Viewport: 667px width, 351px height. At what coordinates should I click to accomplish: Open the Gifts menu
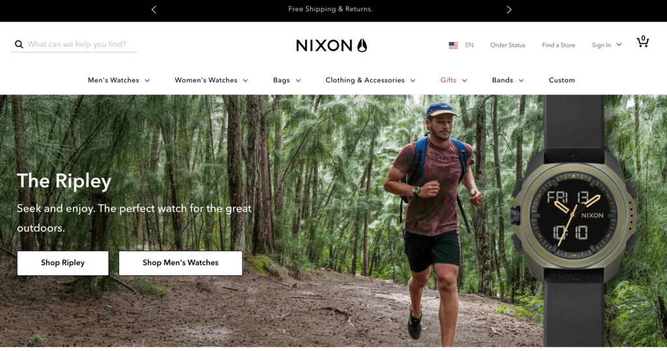pos(453,80)
